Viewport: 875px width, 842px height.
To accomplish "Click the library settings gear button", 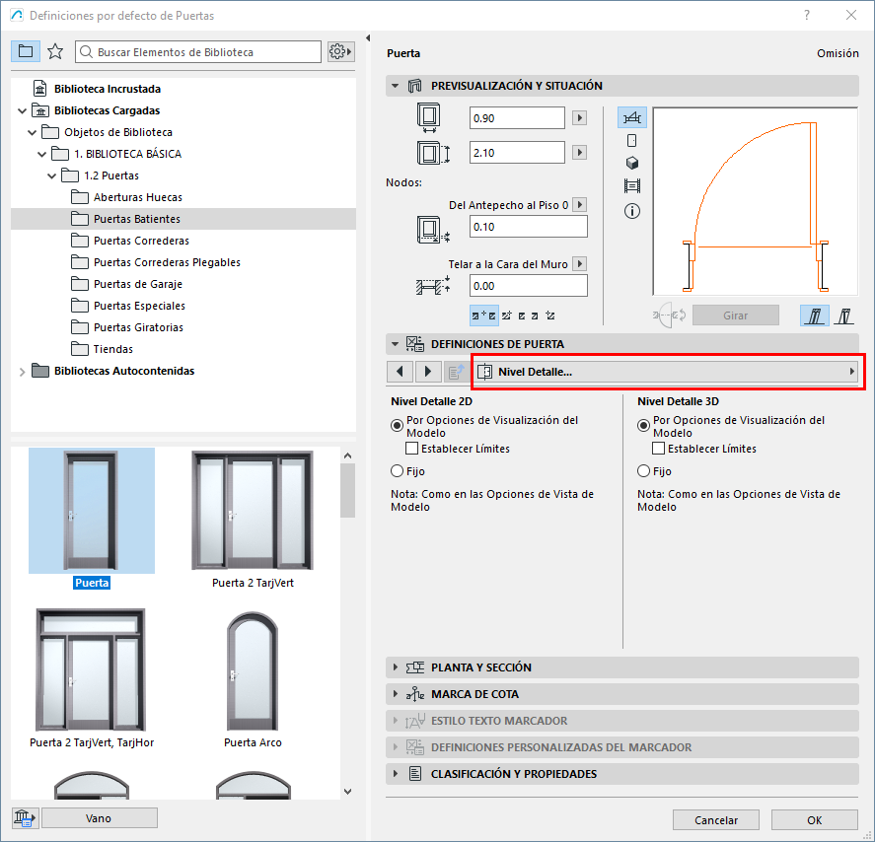I will point(340,51).
